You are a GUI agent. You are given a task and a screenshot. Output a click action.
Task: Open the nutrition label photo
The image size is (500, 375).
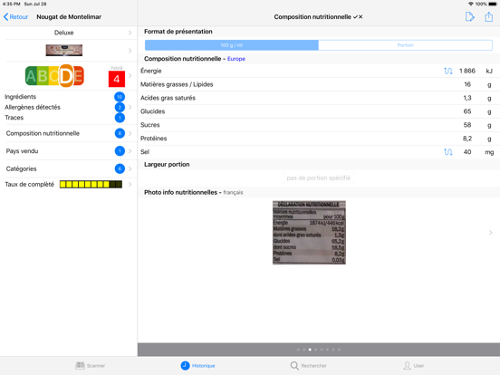click(x=309, y=233)
